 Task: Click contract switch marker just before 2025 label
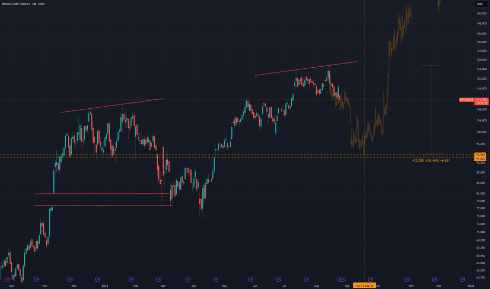(97, 280)
